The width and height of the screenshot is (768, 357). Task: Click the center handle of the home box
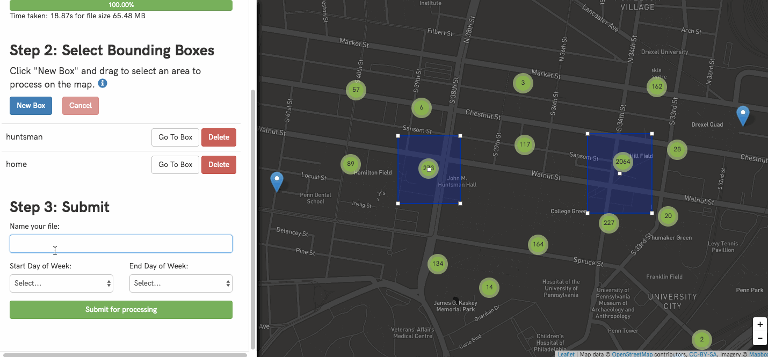tap(620, 173)
